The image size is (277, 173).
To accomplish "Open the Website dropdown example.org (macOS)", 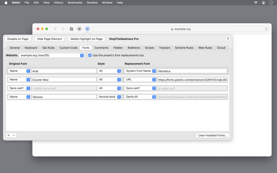I will pyautogui.click(x=51, y=55).
